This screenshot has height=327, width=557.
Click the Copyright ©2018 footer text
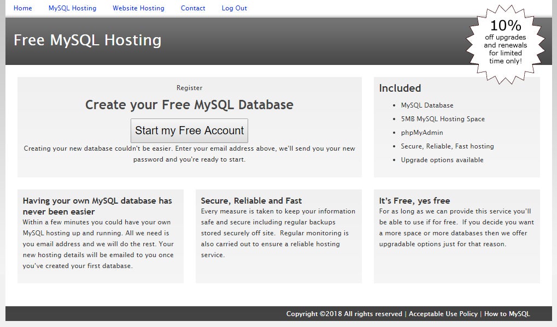(344, 314)
